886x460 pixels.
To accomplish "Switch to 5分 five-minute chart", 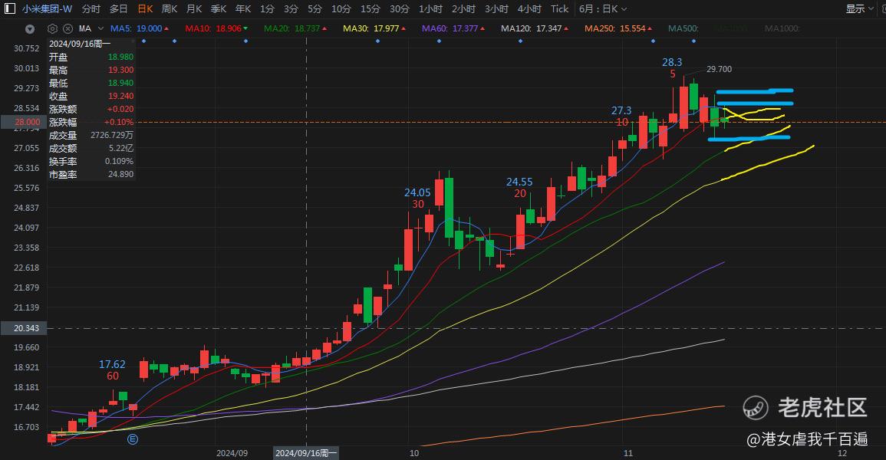I will tap(315, 9).
